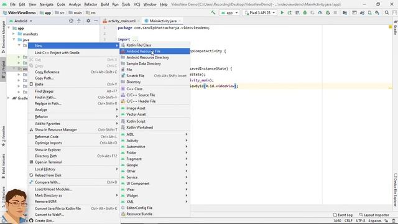Click the Make Project hammer icon
398x224 pixels.
(x=213, y=12)
